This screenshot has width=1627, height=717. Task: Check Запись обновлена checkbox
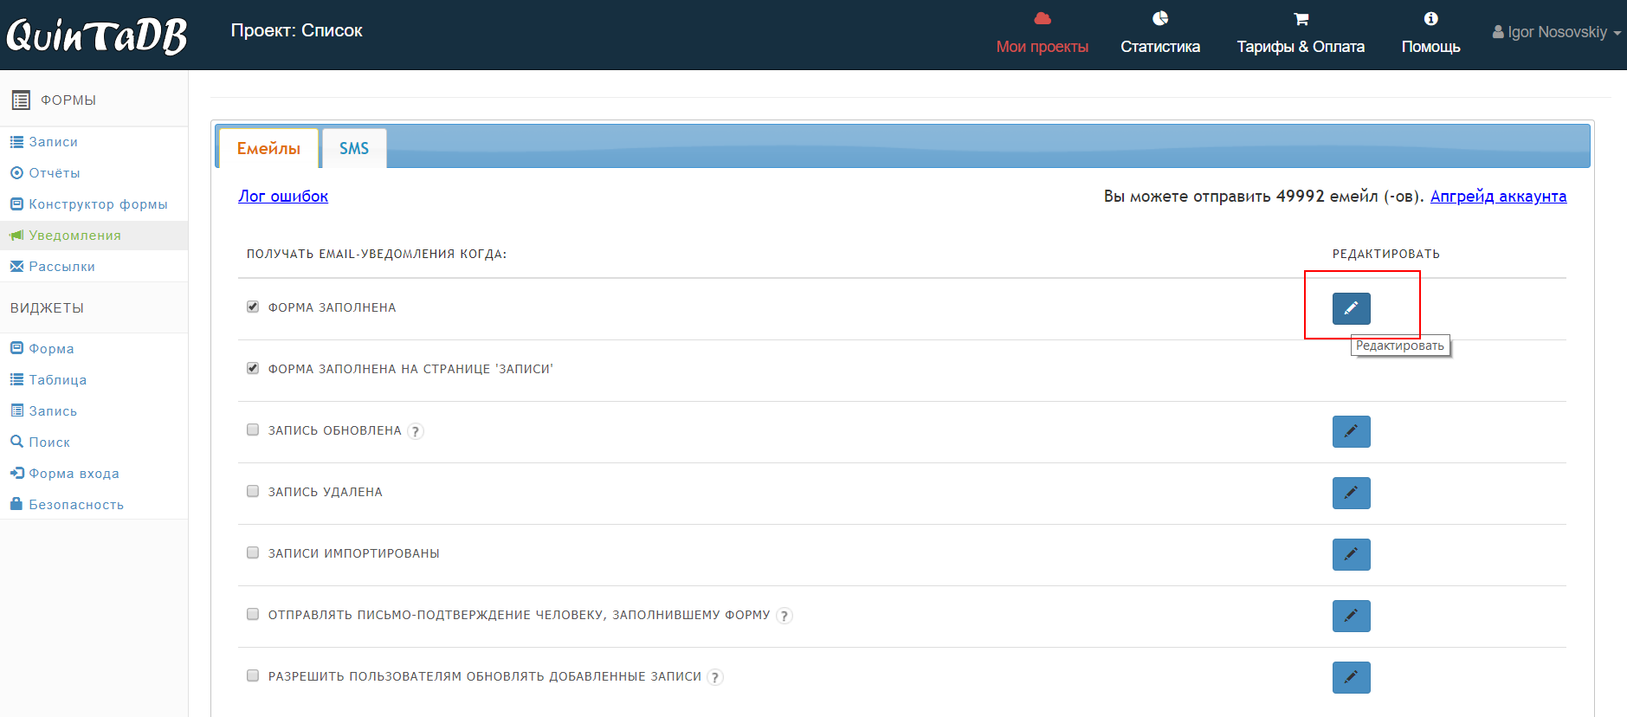coord(253,430)
